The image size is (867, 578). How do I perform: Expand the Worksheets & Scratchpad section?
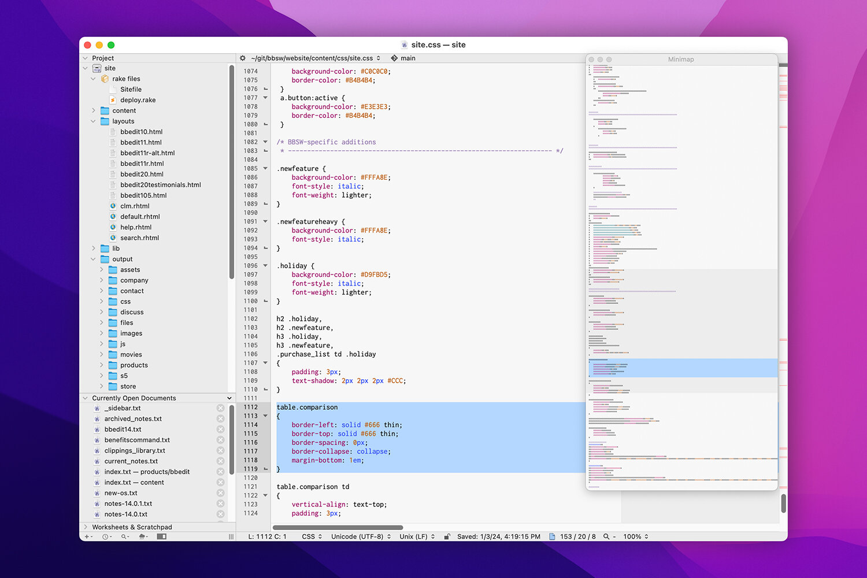86,527
